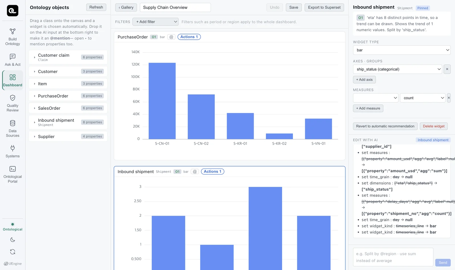Viewport: 455px width, 270px height.
Task: Expand the Item class row
Action: [x=34, y=84]
